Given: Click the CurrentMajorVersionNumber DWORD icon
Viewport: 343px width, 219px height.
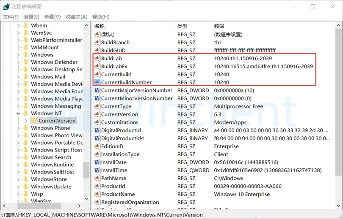Looking at the screenshot, I should pos(97,90).
